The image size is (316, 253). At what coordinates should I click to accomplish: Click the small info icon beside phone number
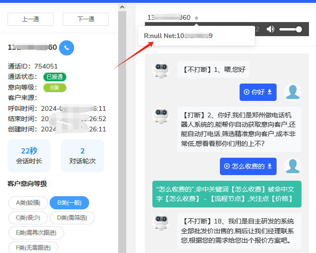click(x=196, y=18)
